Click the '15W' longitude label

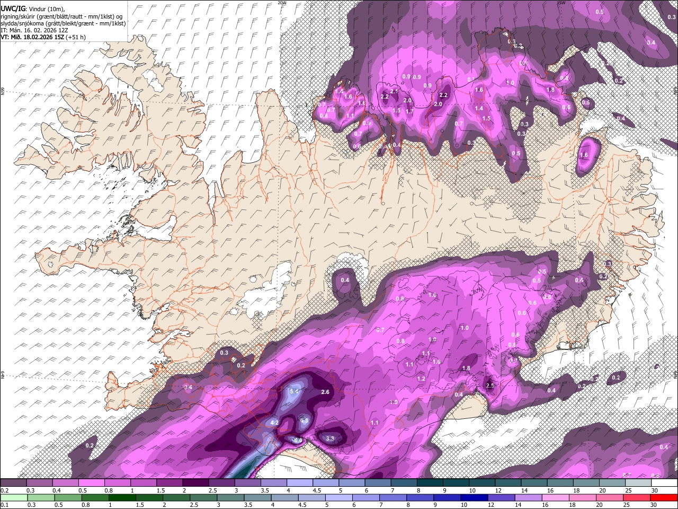[561, 3]
